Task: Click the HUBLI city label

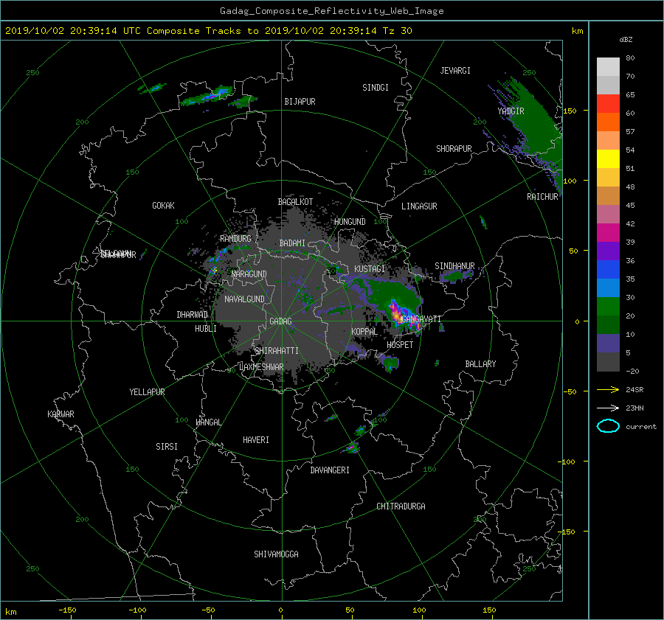Action: (x=206, y=329)
